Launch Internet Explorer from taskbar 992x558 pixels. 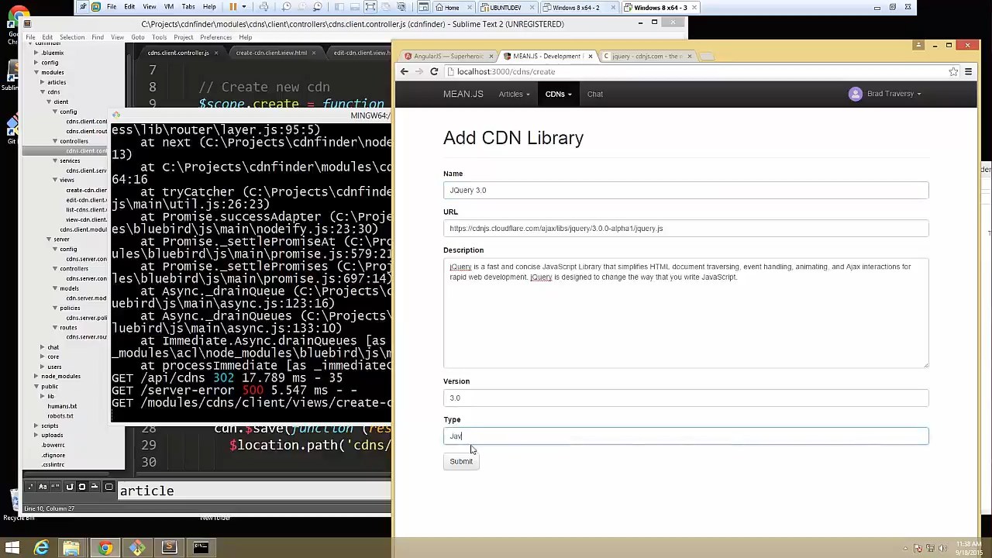click(x=41, y=548)
